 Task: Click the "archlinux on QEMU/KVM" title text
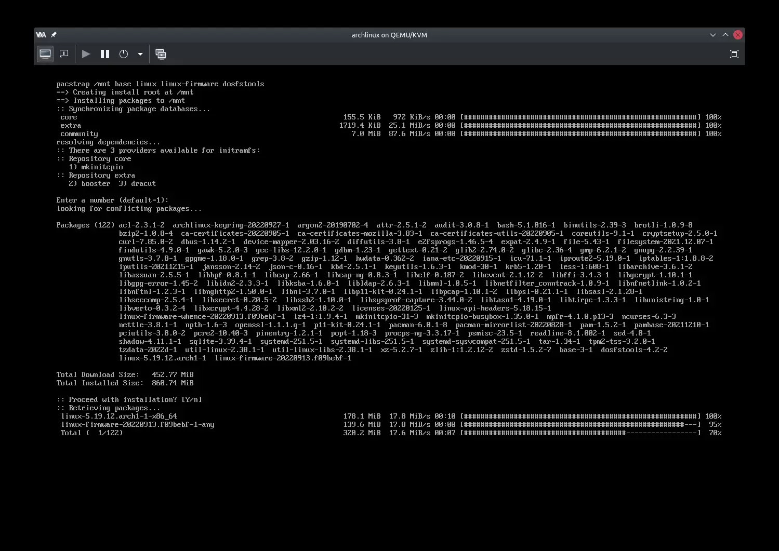389,35
